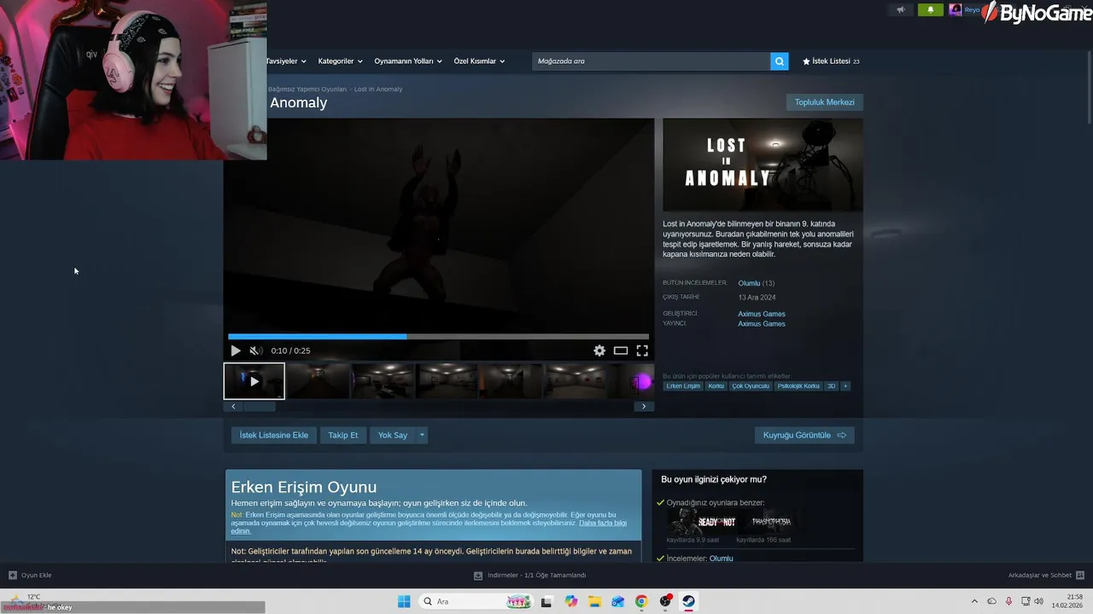This screenshot has height=614, width=1093.
Task: Toggle theater mode for the trailer
Action: 621,350
